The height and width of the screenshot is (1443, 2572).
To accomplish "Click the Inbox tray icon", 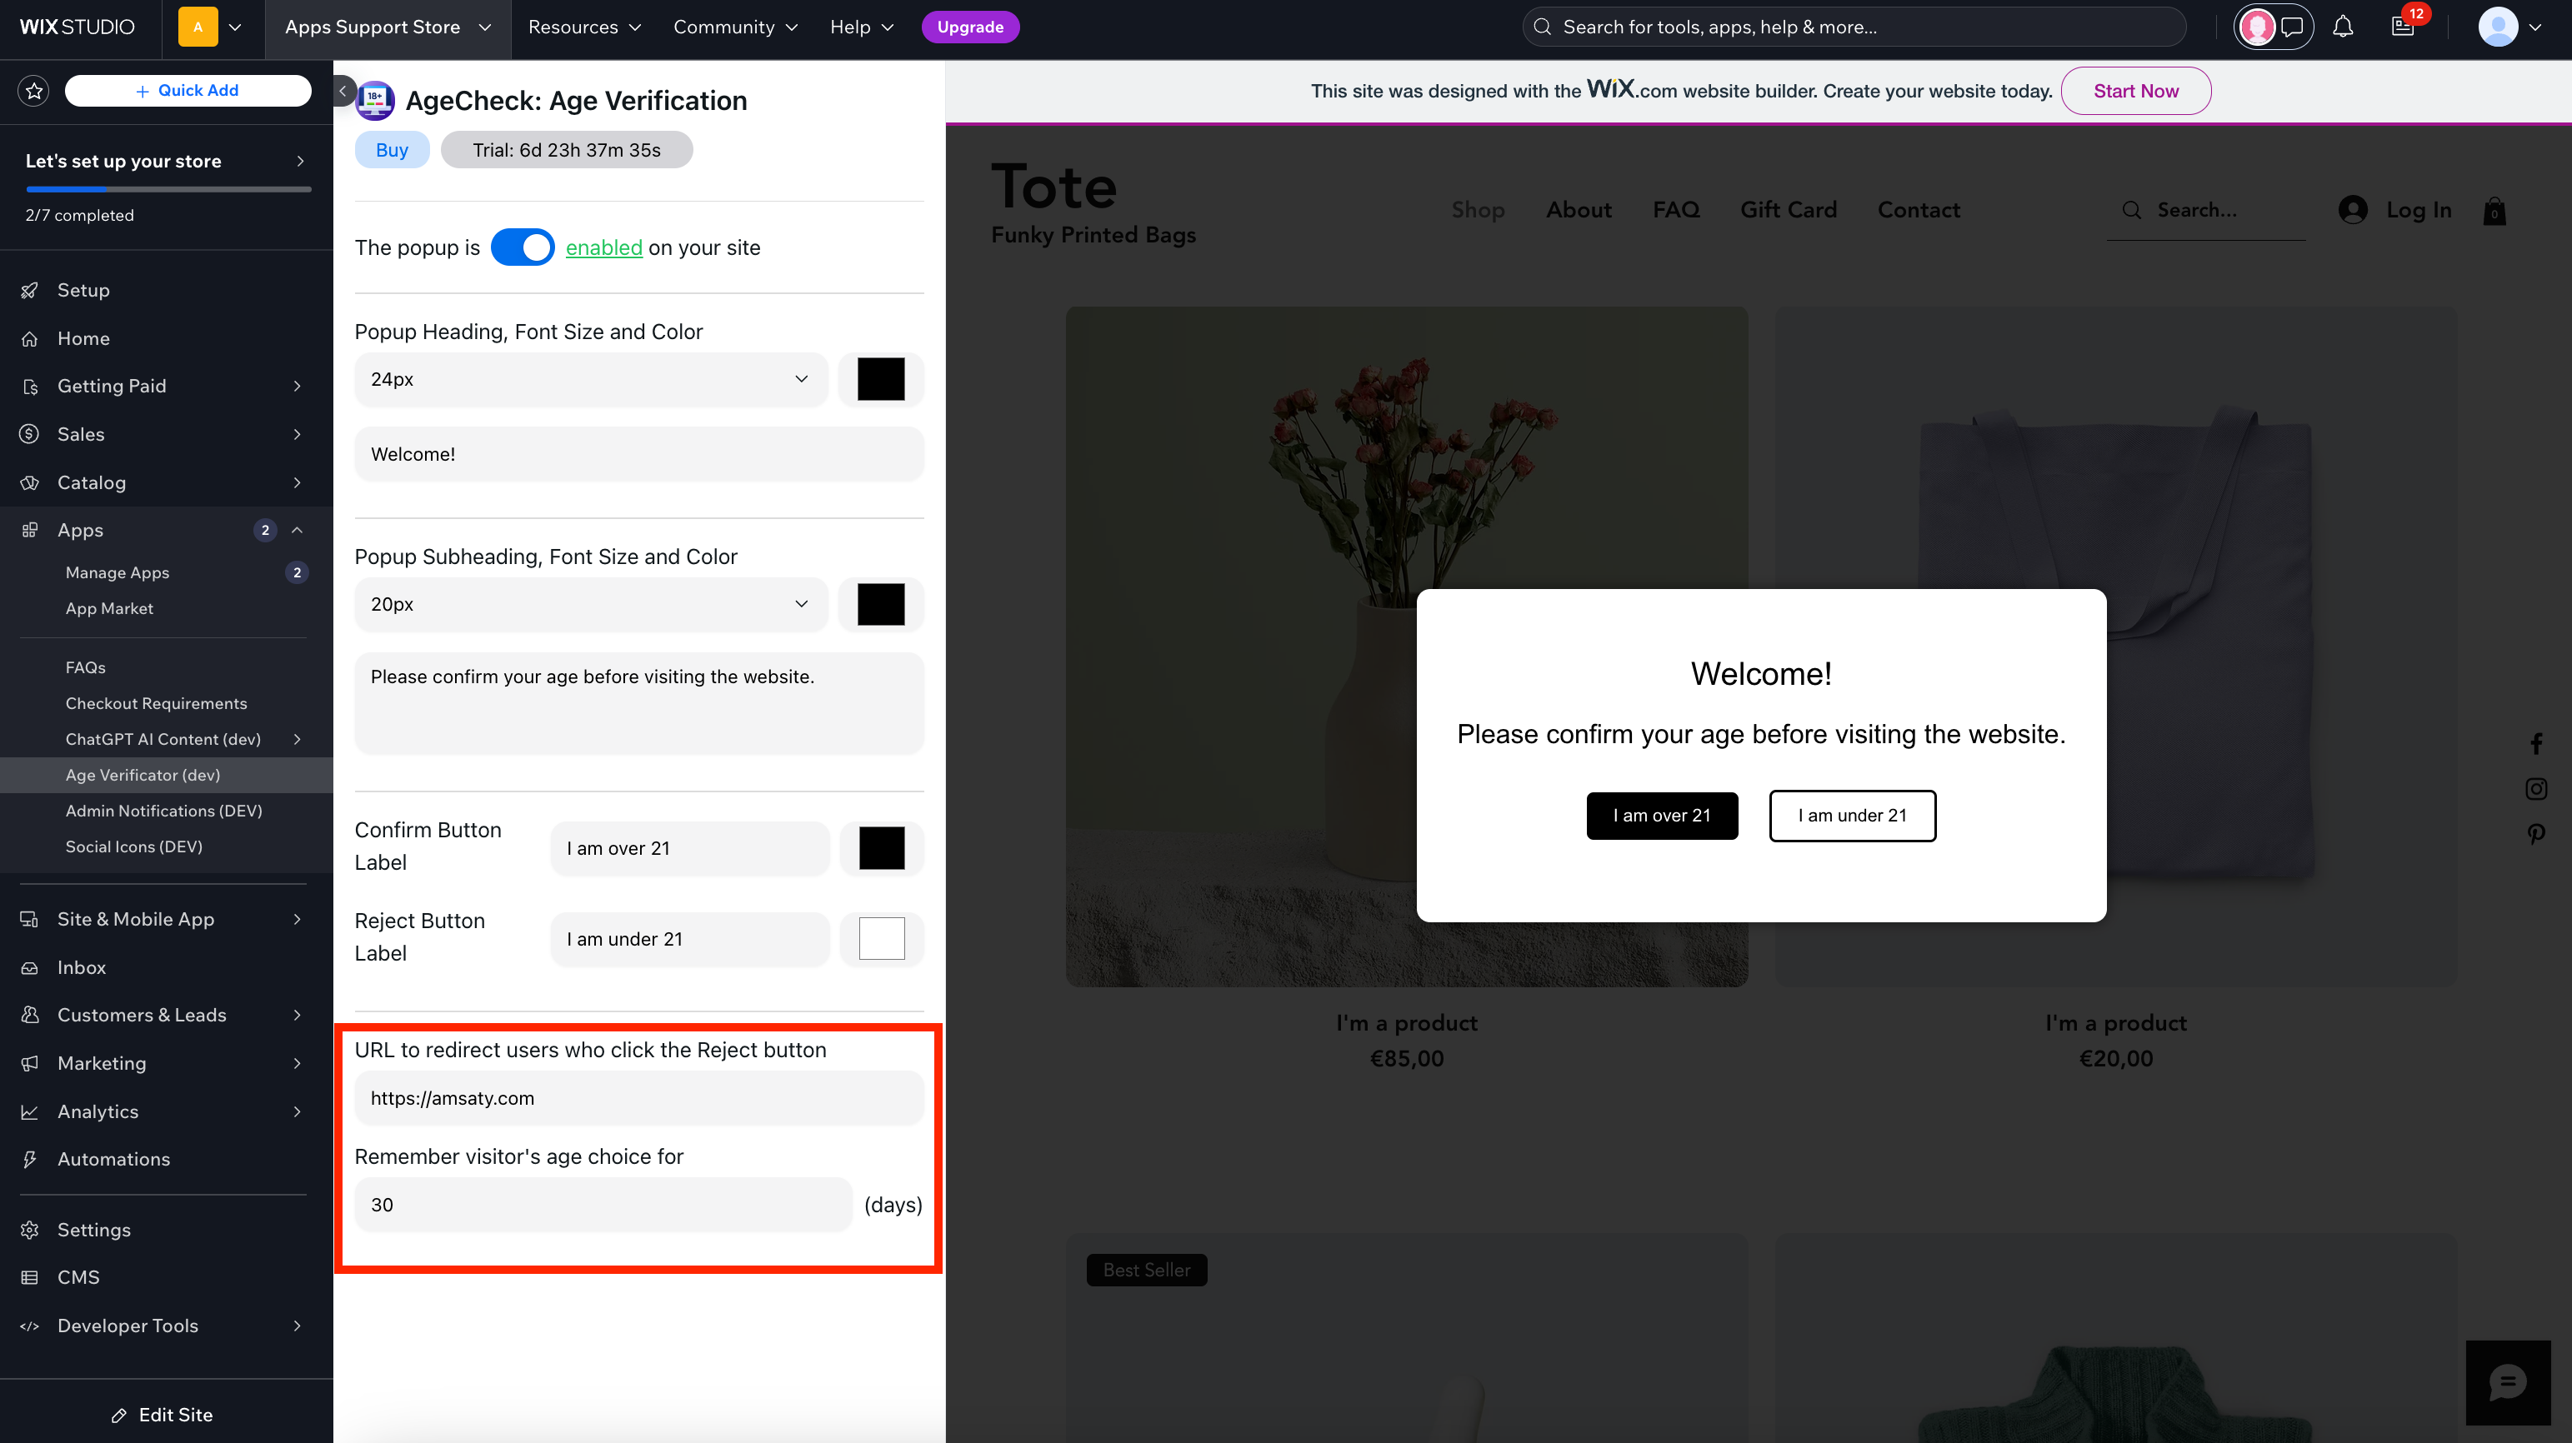I will 30,968.
